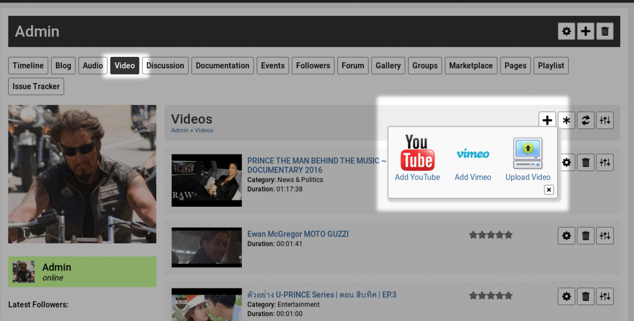The image size is (634, 321).
Task: Click the Add Vimeo link
Action: [473, 177]
